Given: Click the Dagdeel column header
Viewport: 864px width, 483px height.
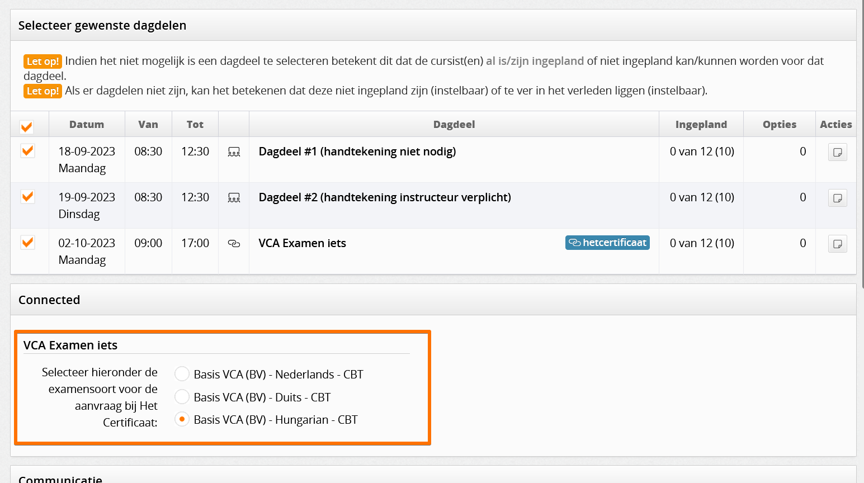Looking at the screenshot, I should (x=454, y=124).
